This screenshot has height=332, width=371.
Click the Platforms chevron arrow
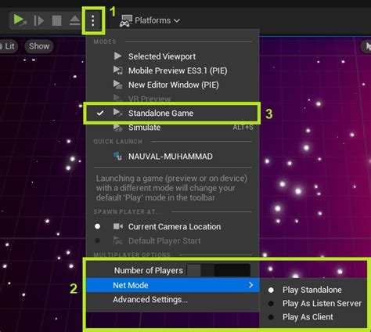[x=177, y=20]
